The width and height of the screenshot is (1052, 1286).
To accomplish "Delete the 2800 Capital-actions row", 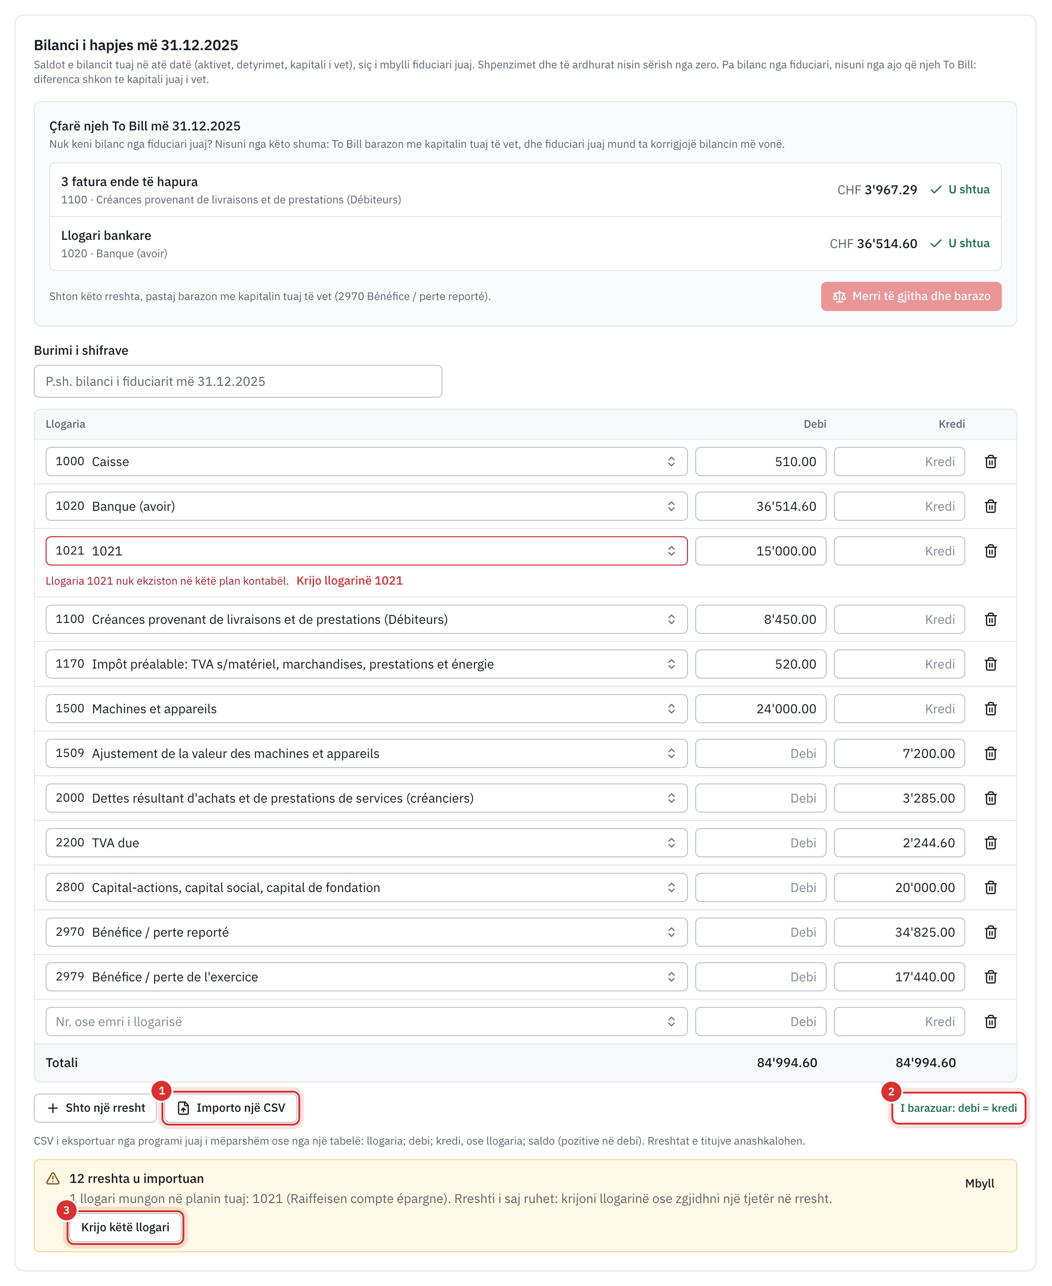I will click(990, 888).
